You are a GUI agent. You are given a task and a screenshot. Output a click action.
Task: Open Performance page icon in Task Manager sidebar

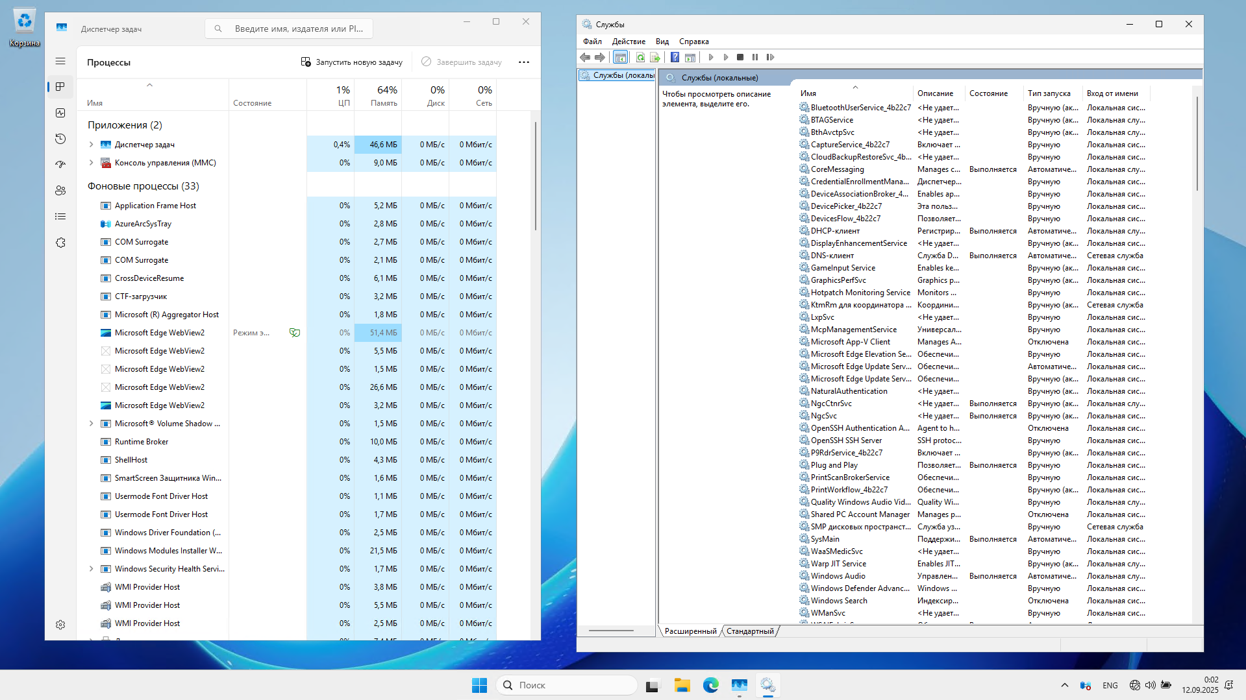[60, 113]
